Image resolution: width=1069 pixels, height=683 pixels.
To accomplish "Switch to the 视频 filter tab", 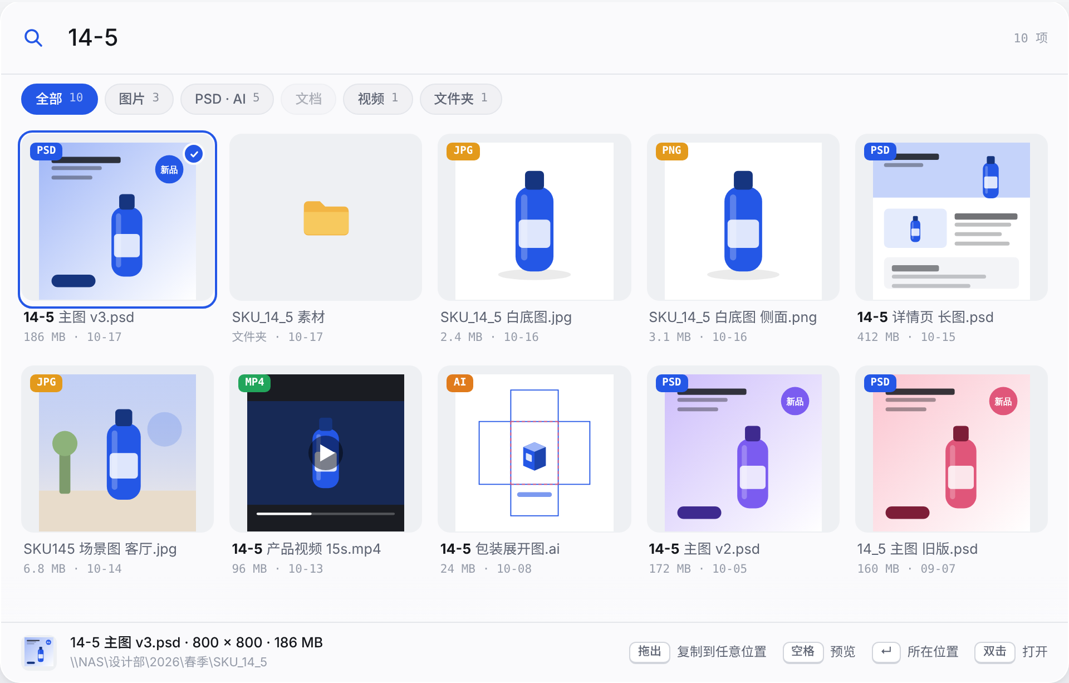I will coord(378,99).
